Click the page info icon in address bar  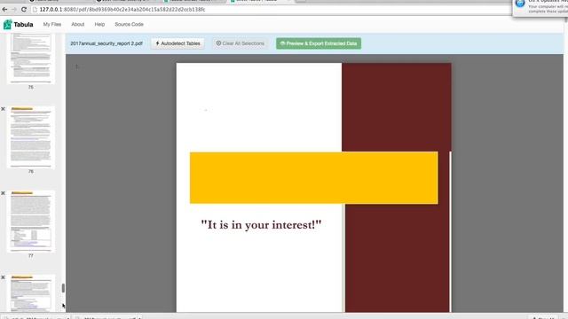(x=35, y=10)
